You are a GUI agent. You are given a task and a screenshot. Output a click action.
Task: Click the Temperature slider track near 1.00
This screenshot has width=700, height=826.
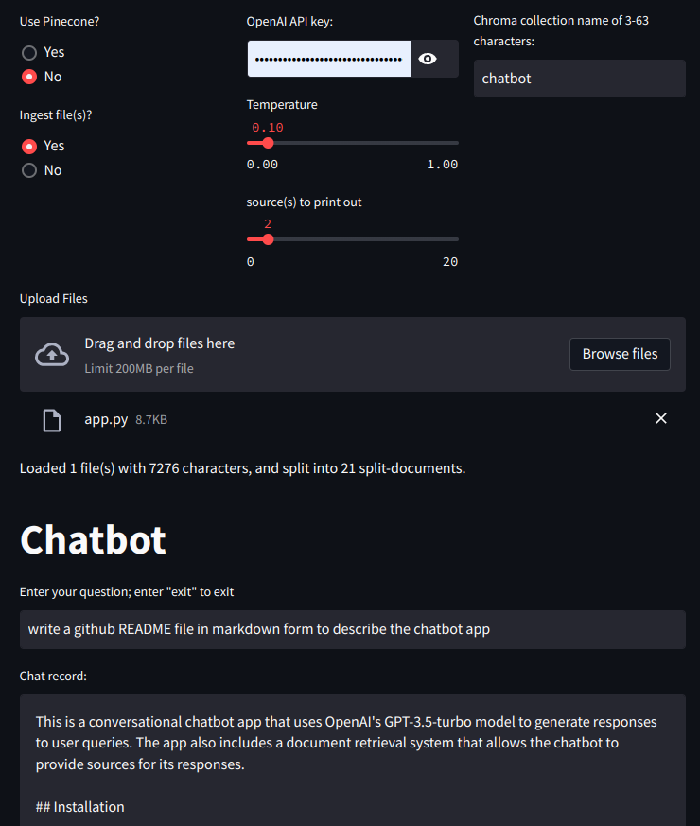453,143
